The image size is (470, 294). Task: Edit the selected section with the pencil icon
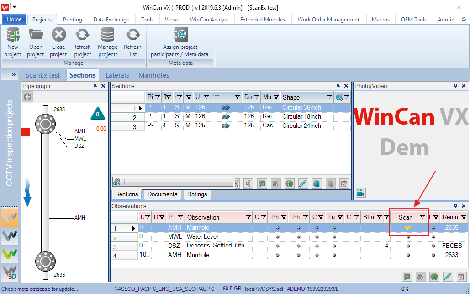tap(303, 183)
